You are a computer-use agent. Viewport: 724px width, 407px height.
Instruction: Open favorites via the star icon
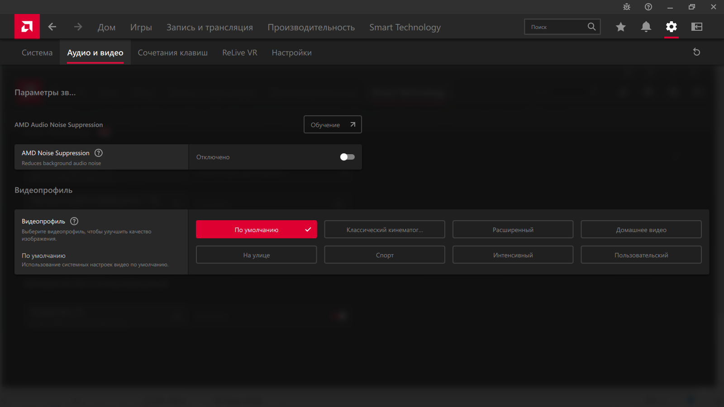(621, 27)
